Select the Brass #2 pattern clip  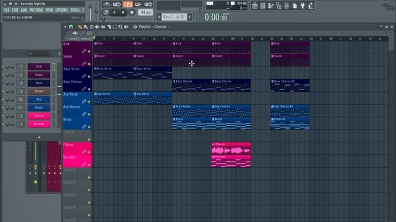tap(290, 123)
